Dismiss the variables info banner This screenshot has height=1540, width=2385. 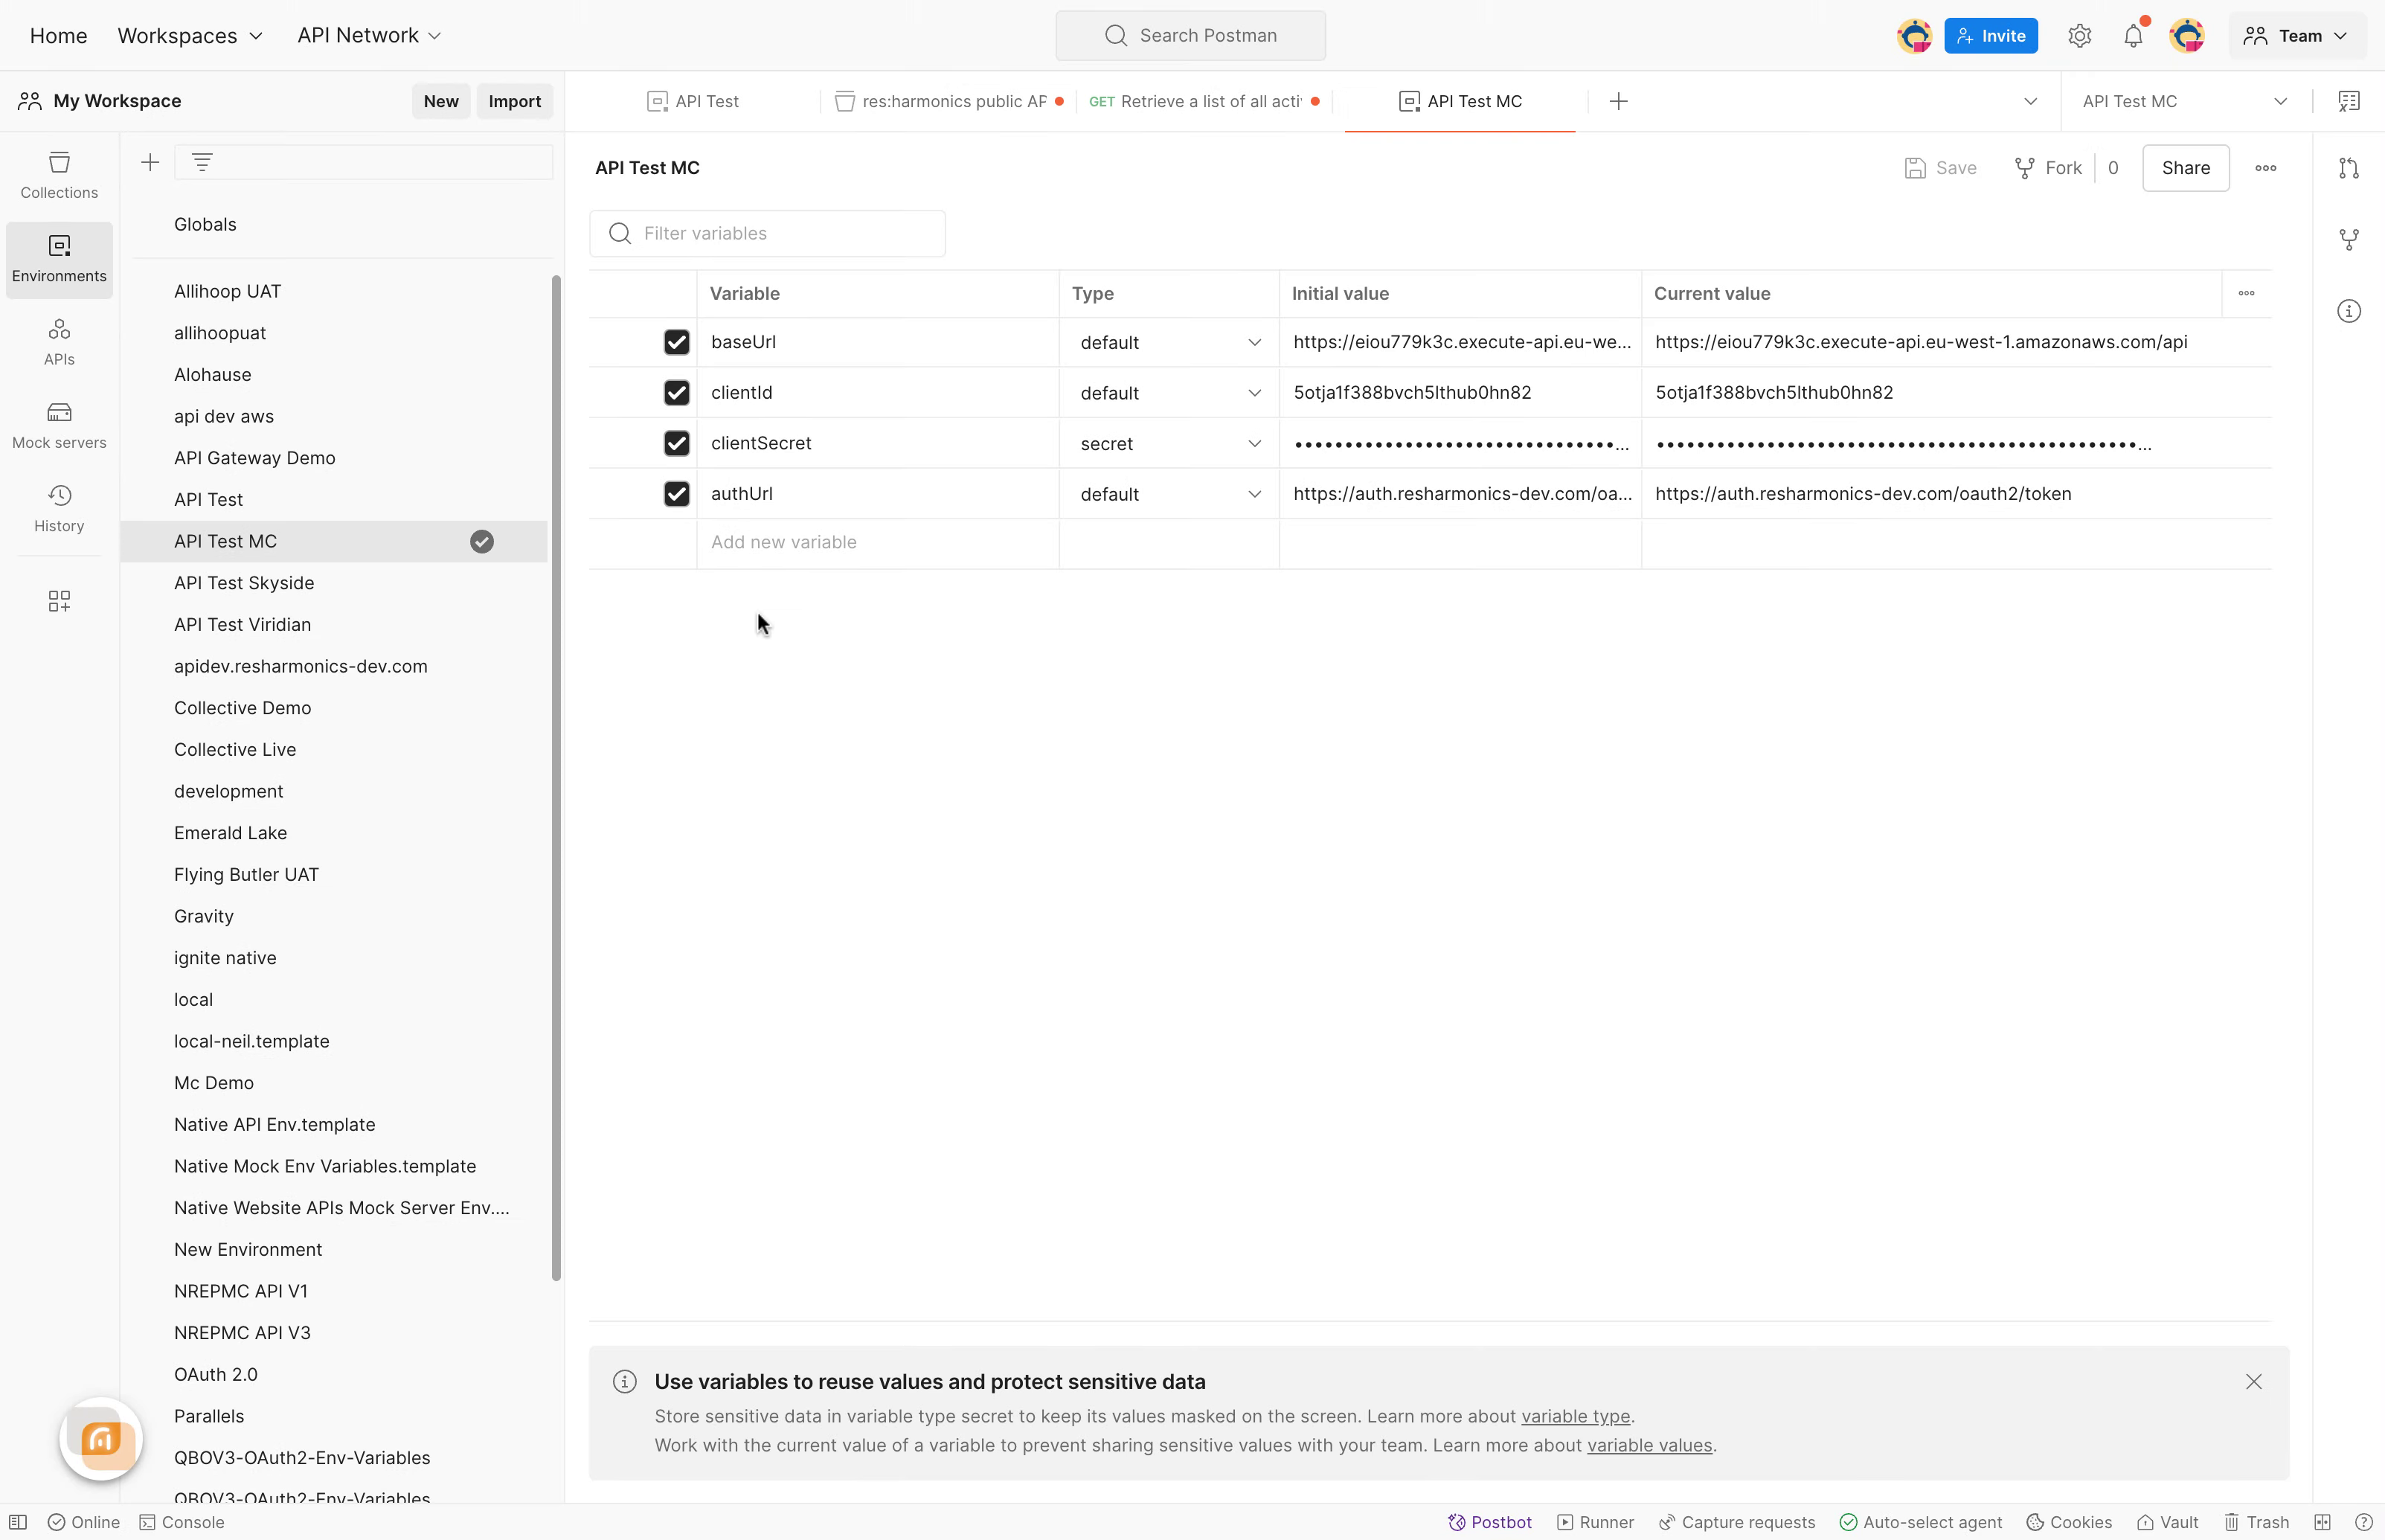click(x=2253, y=1381)
